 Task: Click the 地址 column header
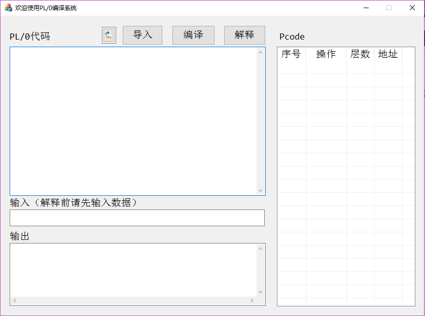388,54
